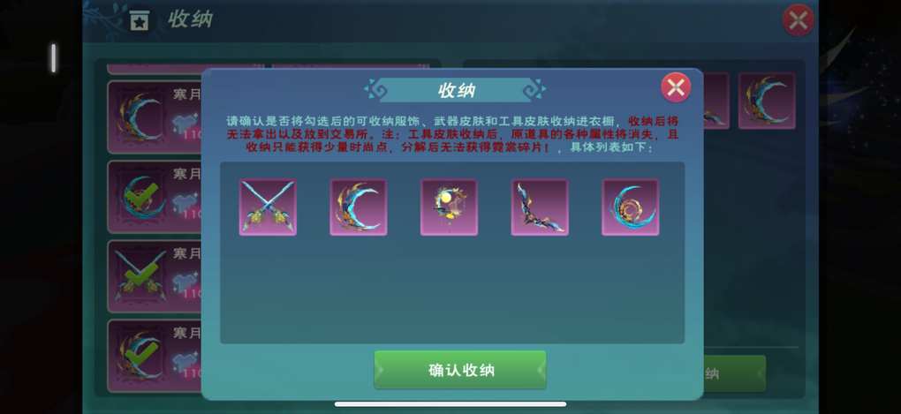Screen dimensions: 901x414
Task: Uncheck the bottom crescent blade list item
Action: pyautogui.click(x=140, y=356)
